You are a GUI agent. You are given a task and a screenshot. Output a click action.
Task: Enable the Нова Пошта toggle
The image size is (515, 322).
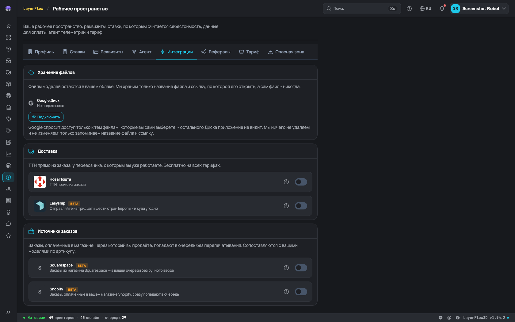(301, 182)
